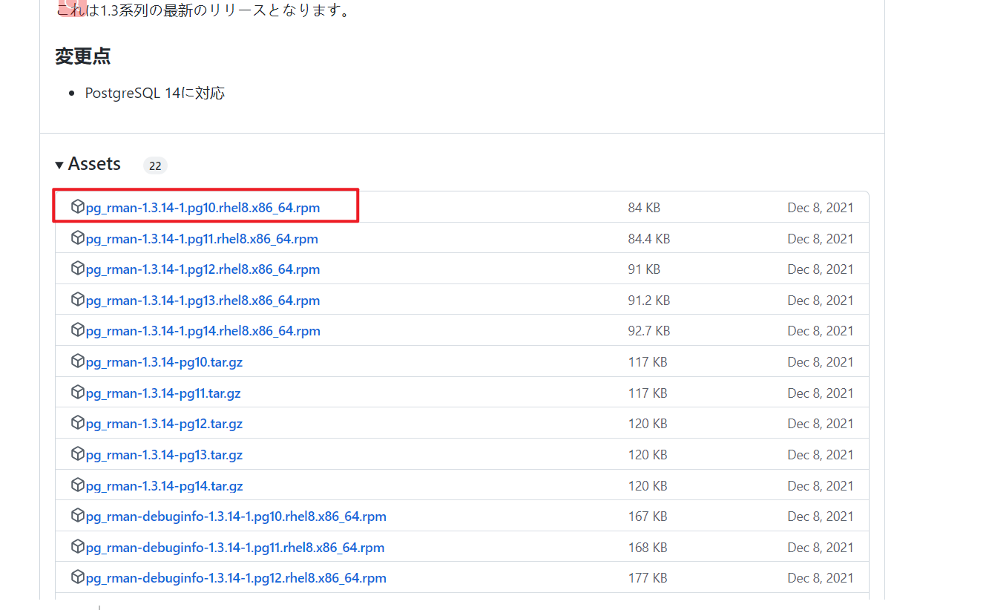Click the package icon beside pg_rman-1.3.14-1.pg13.rhel8.x86_64.rpm

point(78,300)
